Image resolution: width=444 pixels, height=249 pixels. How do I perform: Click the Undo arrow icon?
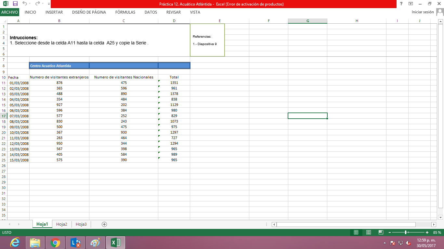click(x=25, y=4)
